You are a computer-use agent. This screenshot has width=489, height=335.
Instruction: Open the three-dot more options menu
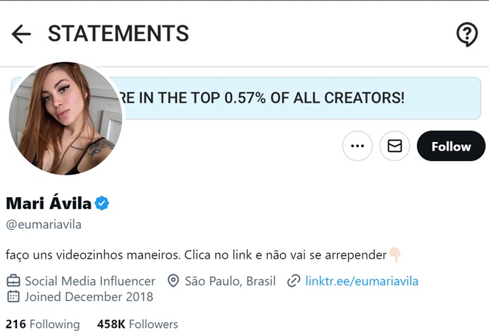[x=357, y=146]
